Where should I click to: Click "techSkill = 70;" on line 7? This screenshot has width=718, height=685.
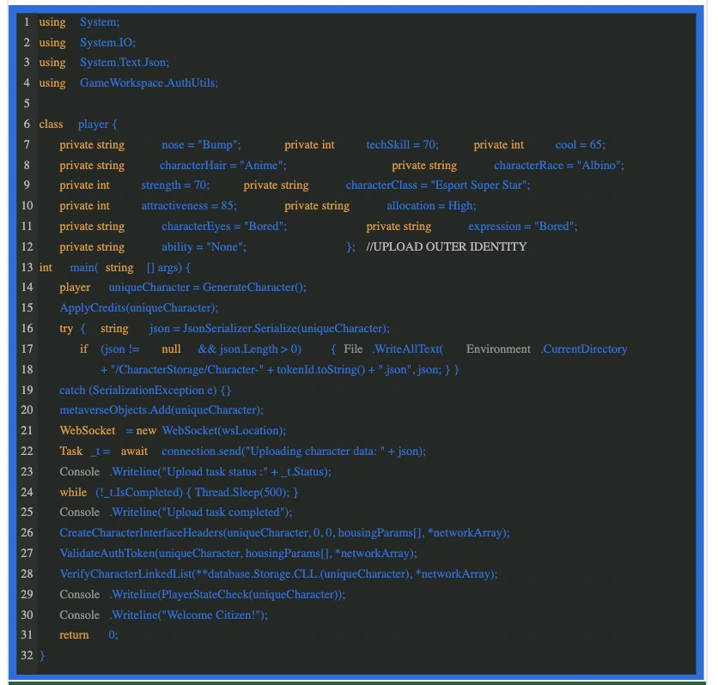tap(402, 144)
